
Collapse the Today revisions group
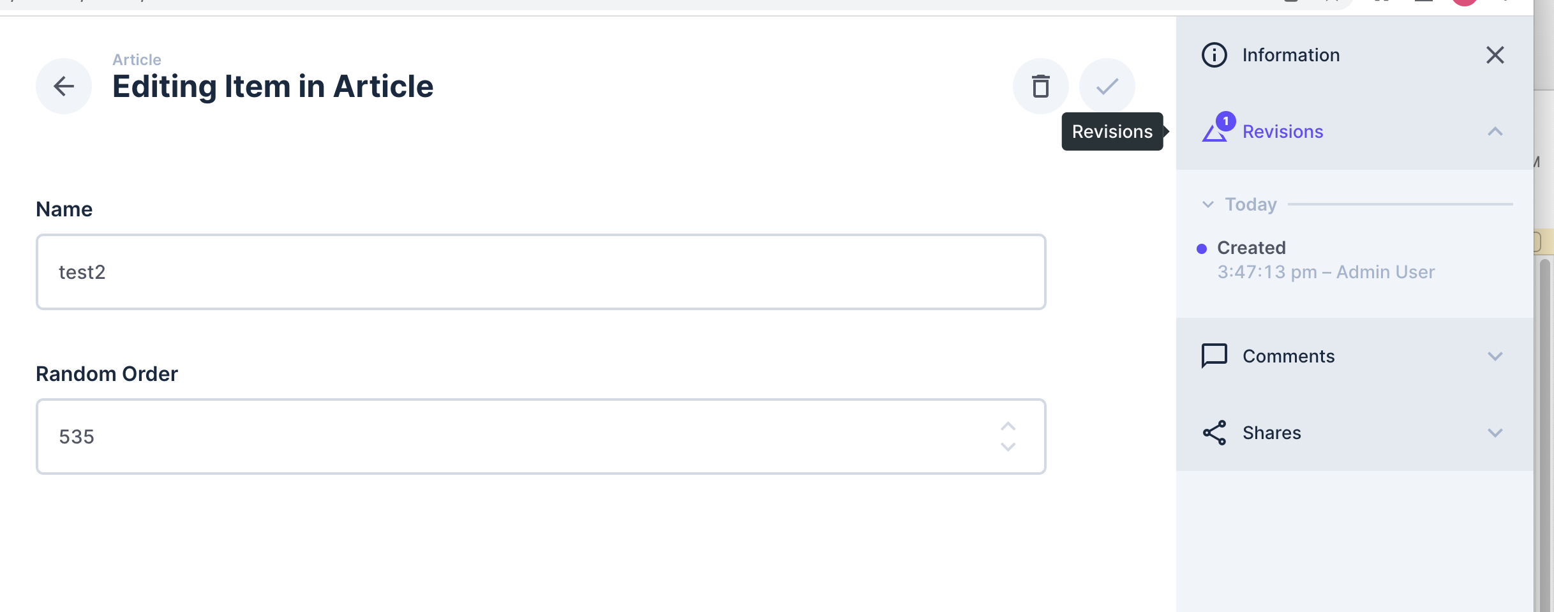pyautogui.click(x=1208, y=204)
